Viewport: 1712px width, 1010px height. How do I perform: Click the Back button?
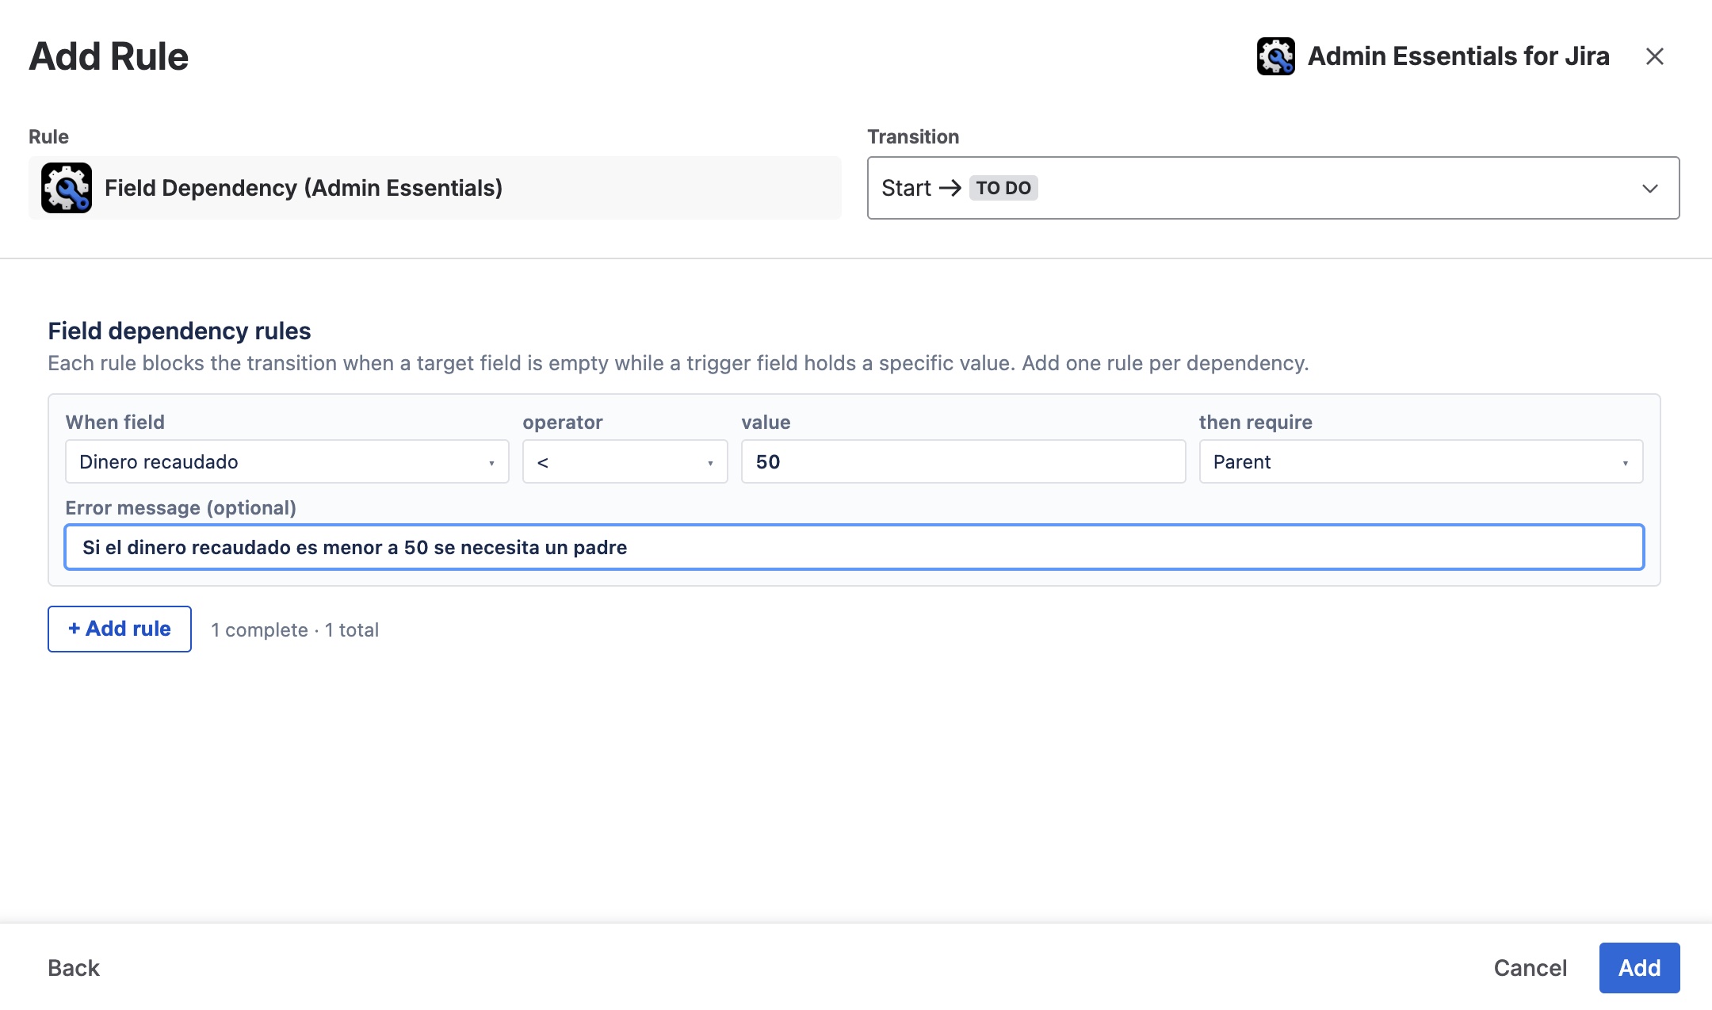(74, 968)
